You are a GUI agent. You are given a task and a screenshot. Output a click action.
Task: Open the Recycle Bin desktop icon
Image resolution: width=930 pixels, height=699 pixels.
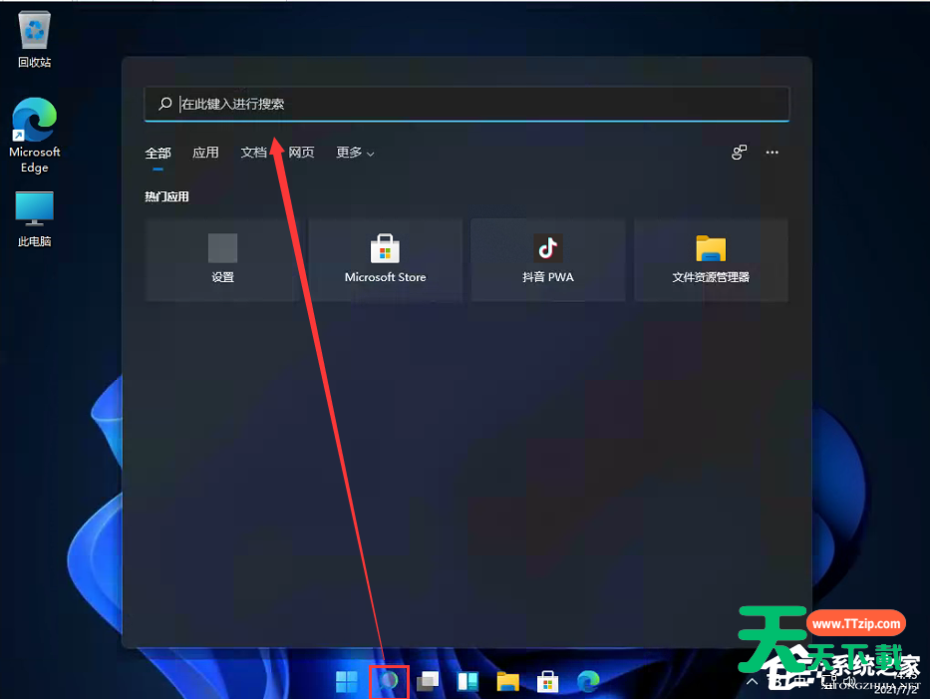tap(35, 39)
